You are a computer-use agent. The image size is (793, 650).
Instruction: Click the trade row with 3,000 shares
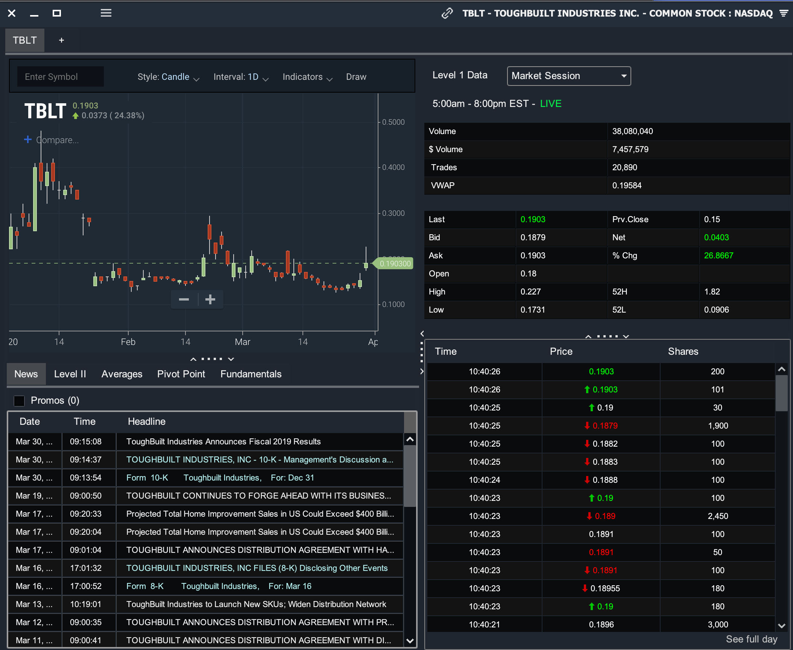(601, 624)
